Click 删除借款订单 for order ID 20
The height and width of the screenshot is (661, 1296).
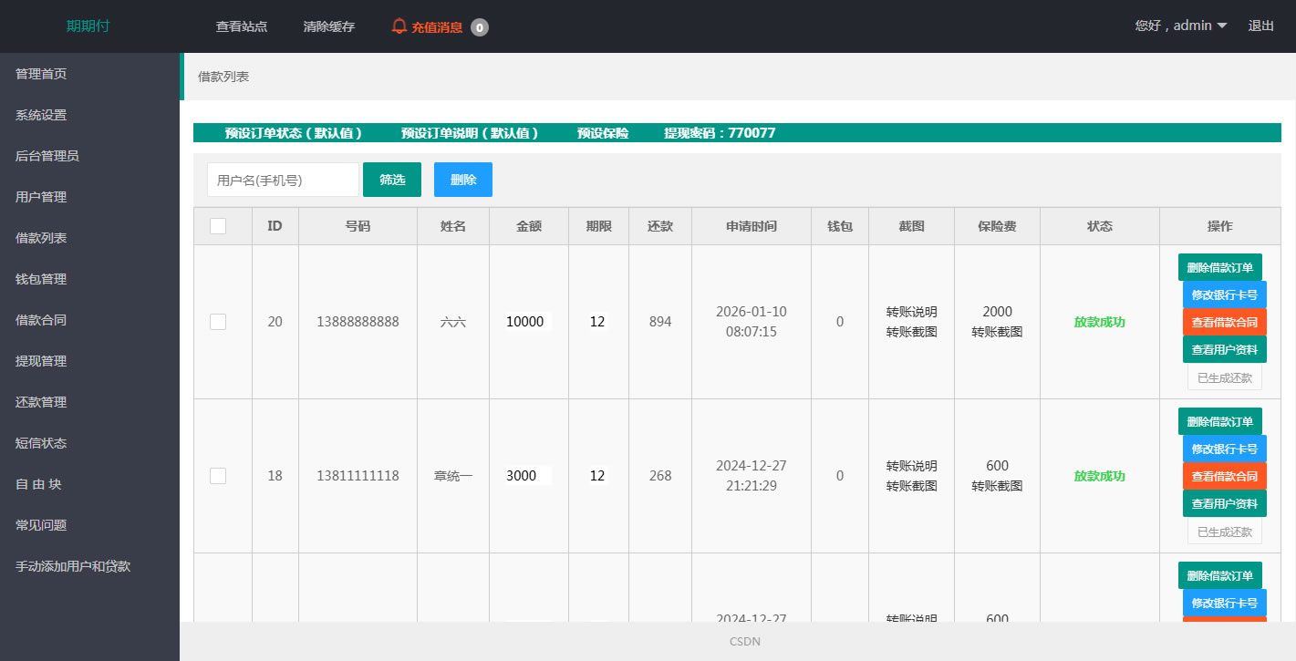pyautogui.click(x=1219, y=267)
